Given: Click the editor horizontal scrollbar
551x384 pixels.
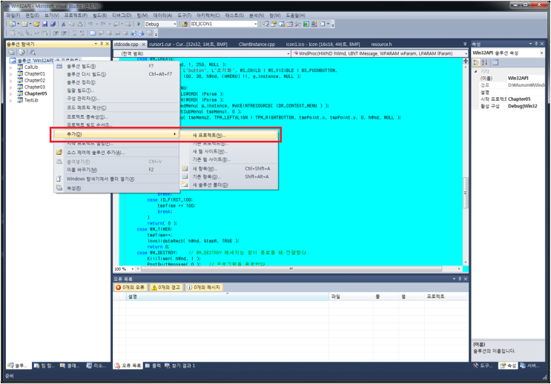Looking at the screenshot, I should tap(291, 269).
